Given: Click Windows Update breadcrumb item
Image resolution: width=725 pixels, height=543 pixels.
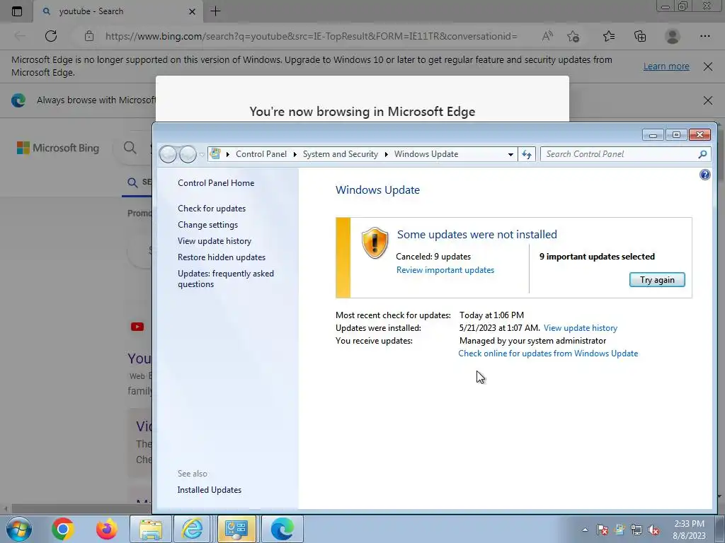Looking at the screenshot, I should tap(426, 154).
